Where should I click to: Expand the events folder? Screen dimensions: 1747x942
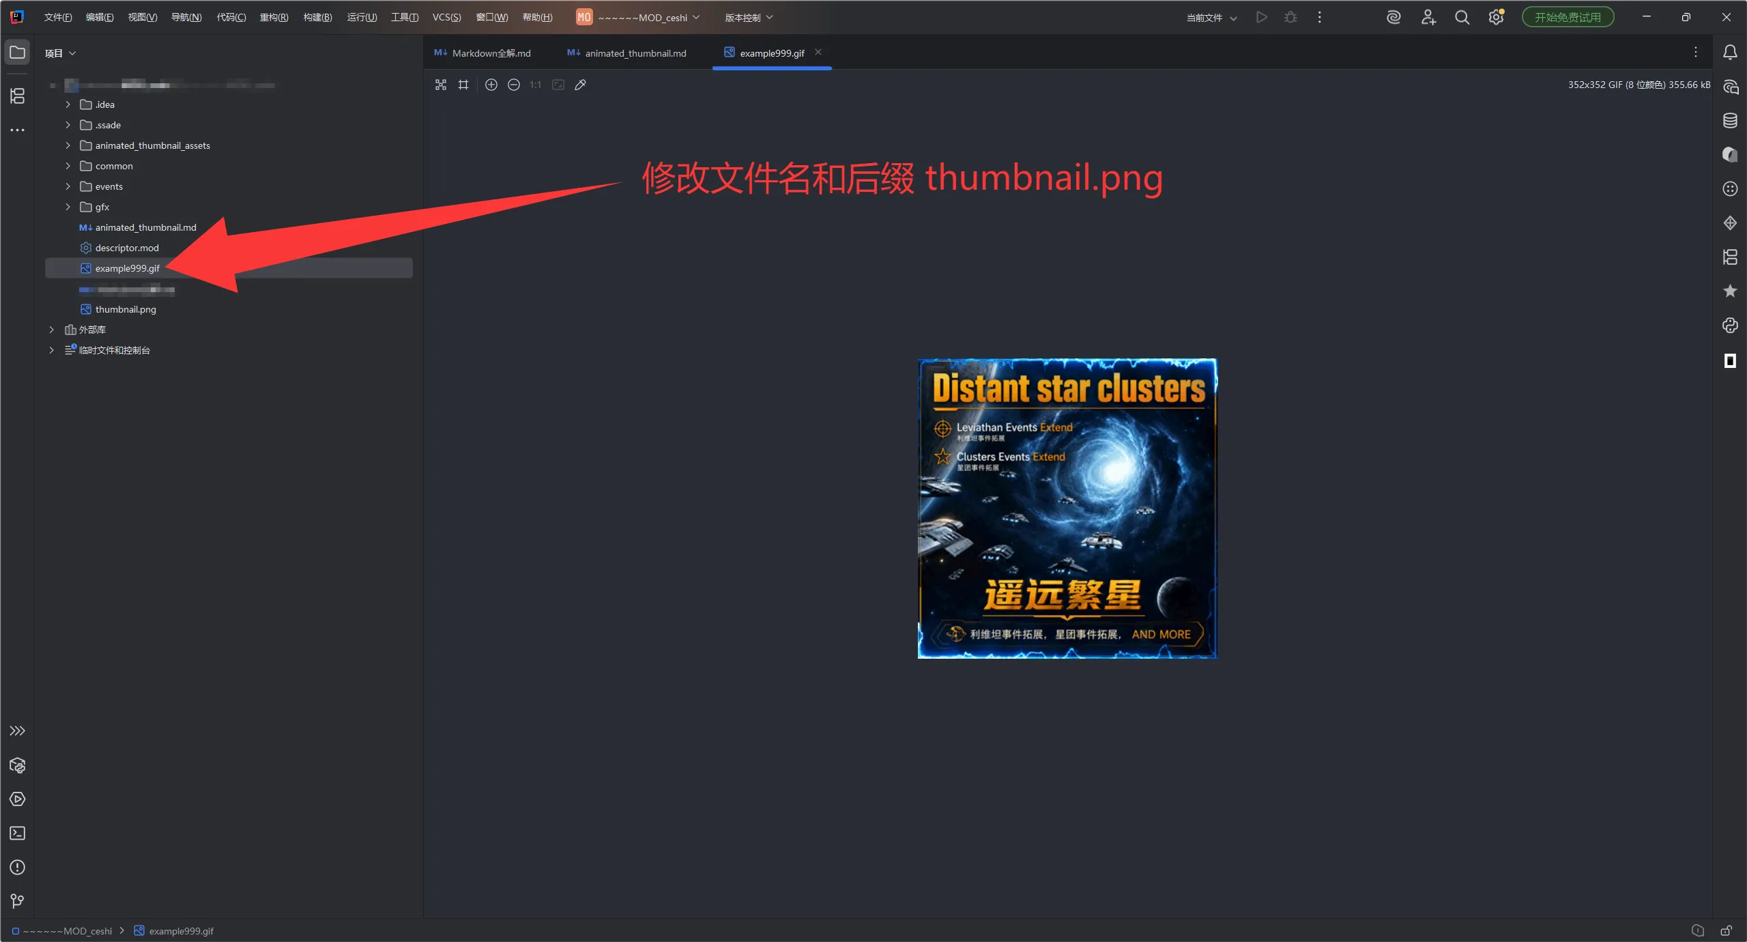68,186
